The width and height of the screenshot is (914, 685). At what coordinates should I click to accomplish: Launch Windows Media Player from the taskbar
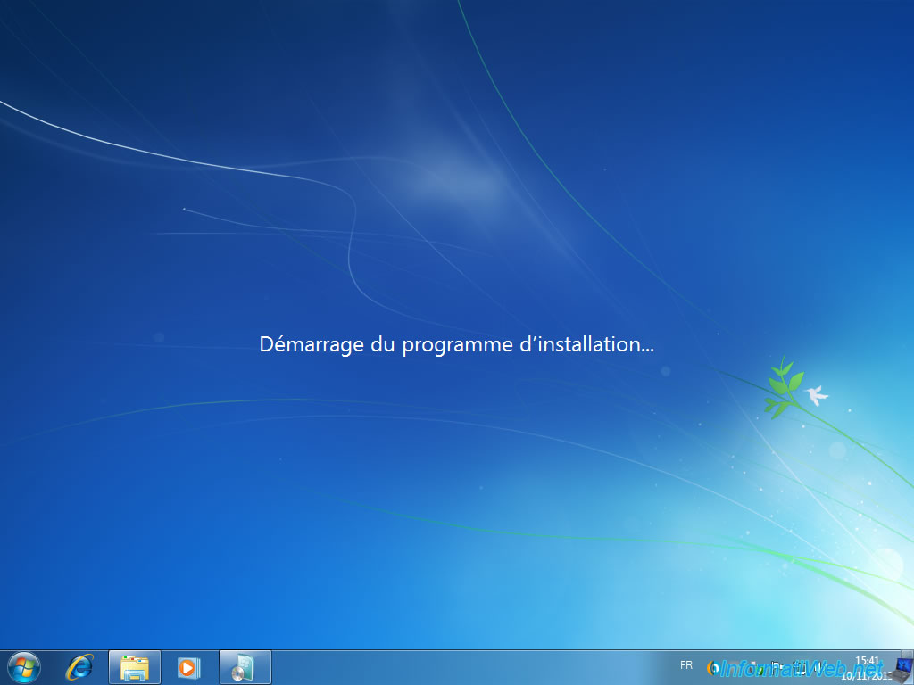point(189,667)
